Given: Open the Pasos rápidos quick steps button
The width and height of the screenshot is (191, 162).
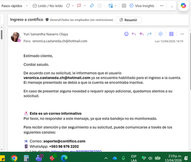Looking at the screenshot, I should pyautogui.click(x=12, y=6).
